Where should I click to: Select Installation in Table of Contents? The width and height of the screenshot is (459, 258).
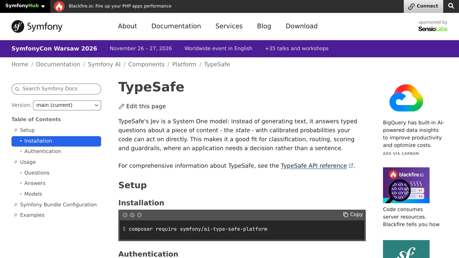pos(56,141)
